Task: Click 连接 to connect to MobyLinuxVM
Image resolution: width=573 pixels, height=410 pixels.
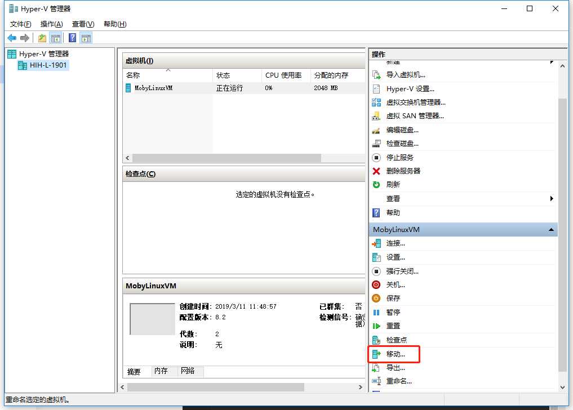Action: pos(395,243)
